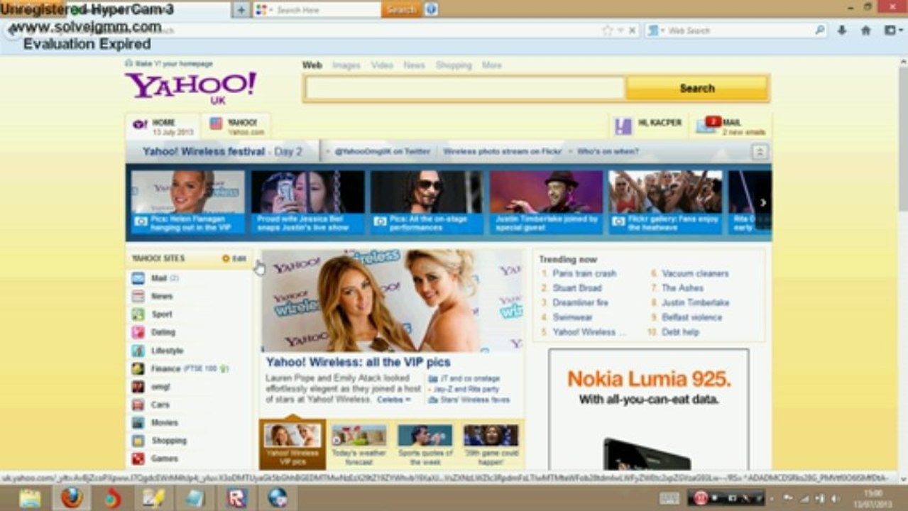Click the volume speaker in the system tray
The image size is (908, 511).
pyautogui.click(x=835, y=498)
